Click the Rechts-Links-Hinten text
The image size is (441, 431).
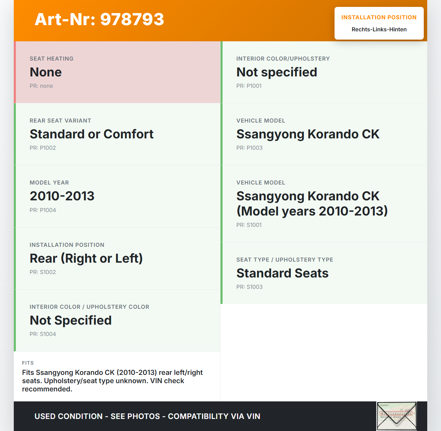point(379,30)
